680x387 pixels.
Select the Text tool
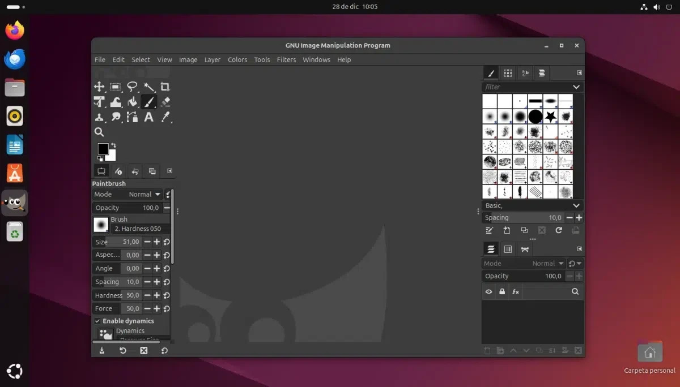[148, 117]
